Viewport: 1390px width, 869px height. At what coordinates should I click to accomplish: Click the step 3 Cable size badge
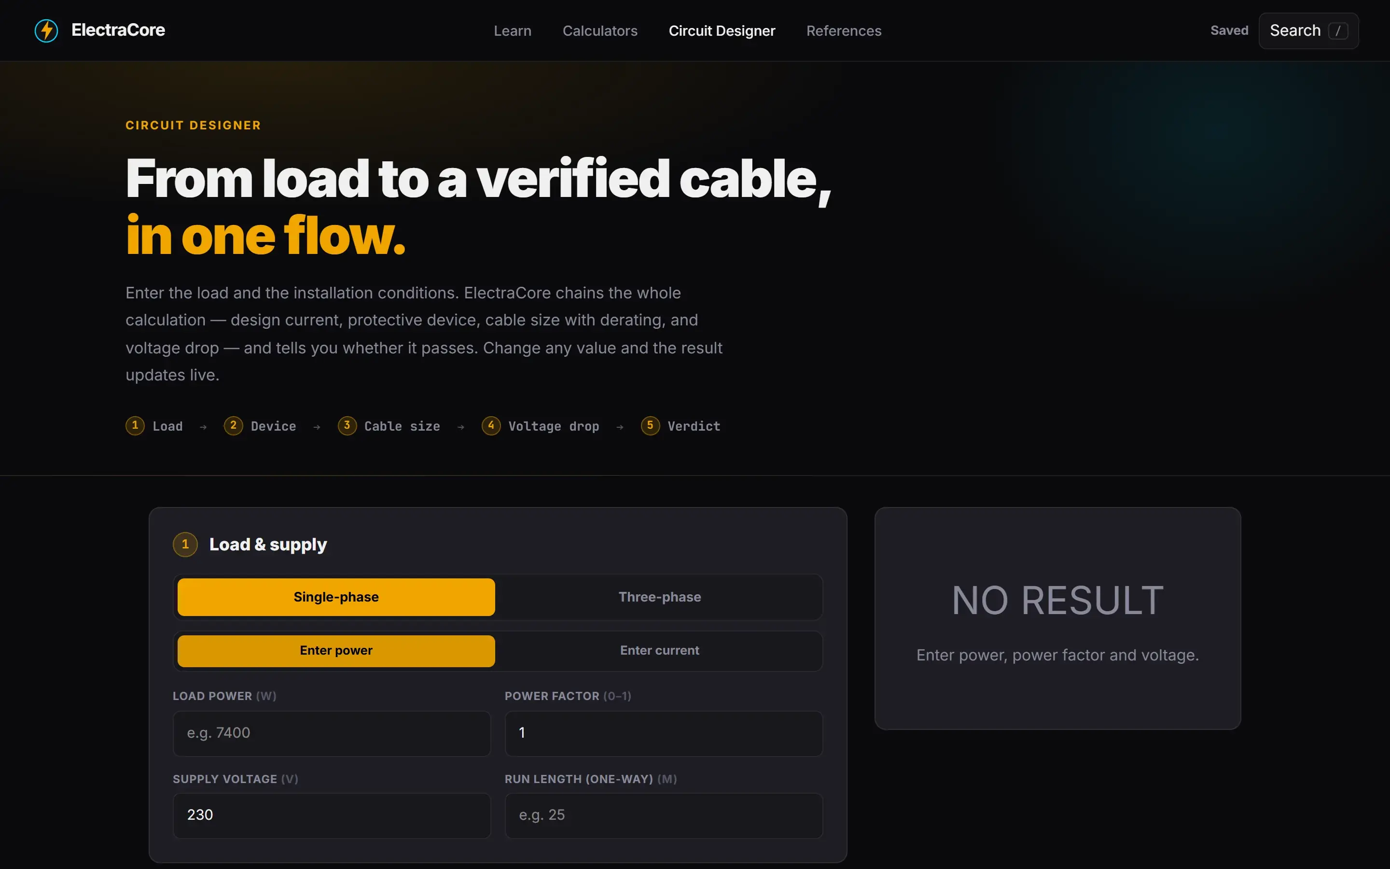point(347,425)
